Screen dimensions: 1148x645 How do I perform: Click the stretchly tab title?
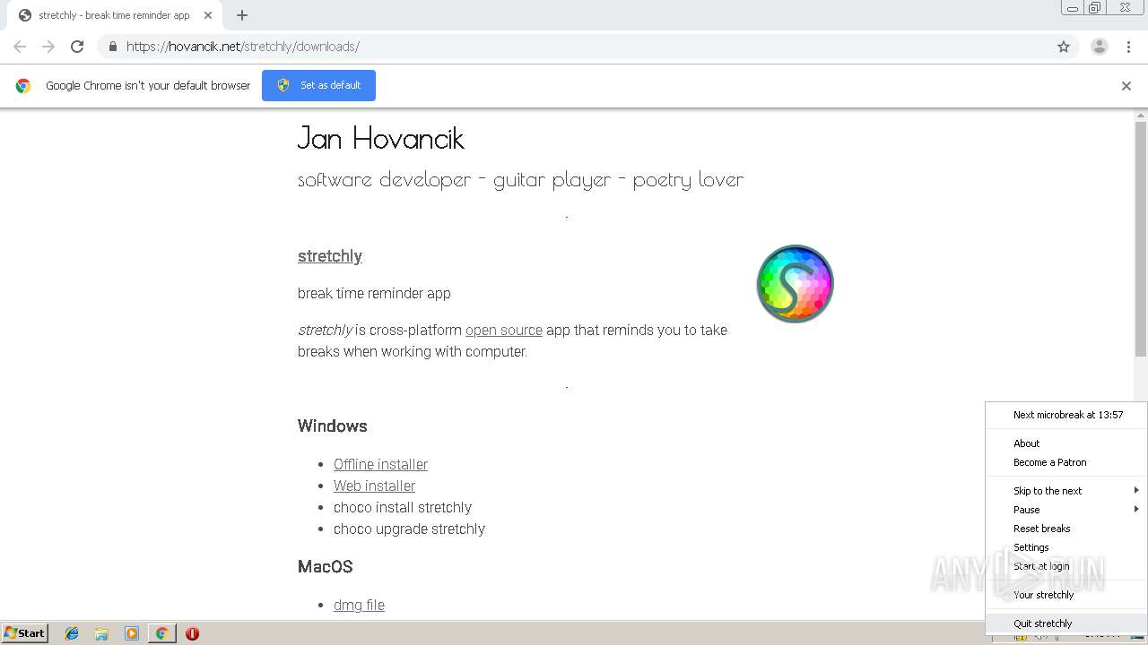click(114, 15)
